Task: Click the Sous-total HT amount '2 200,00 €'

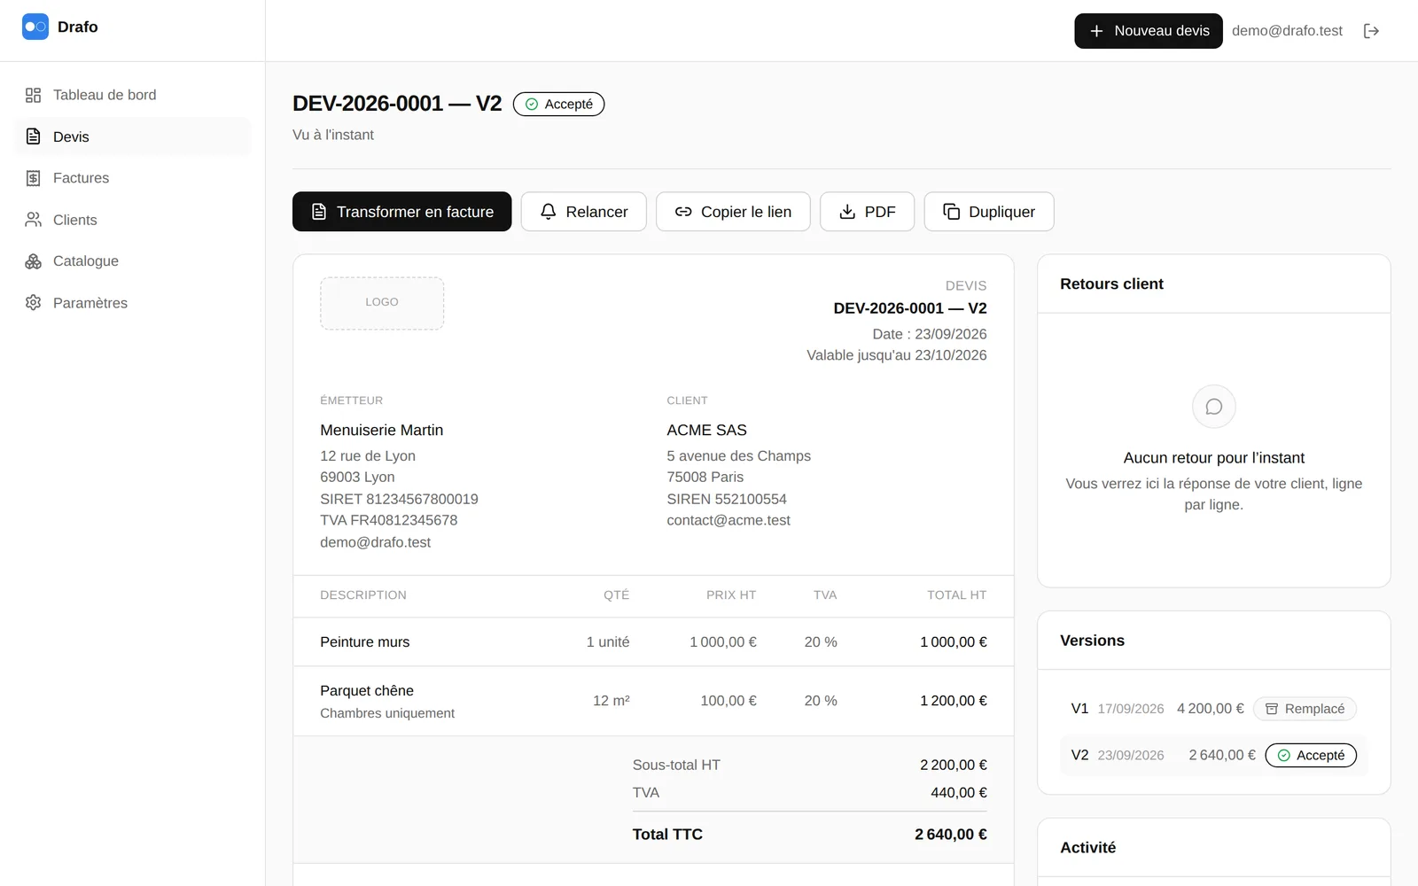Action: pos(954,766)
